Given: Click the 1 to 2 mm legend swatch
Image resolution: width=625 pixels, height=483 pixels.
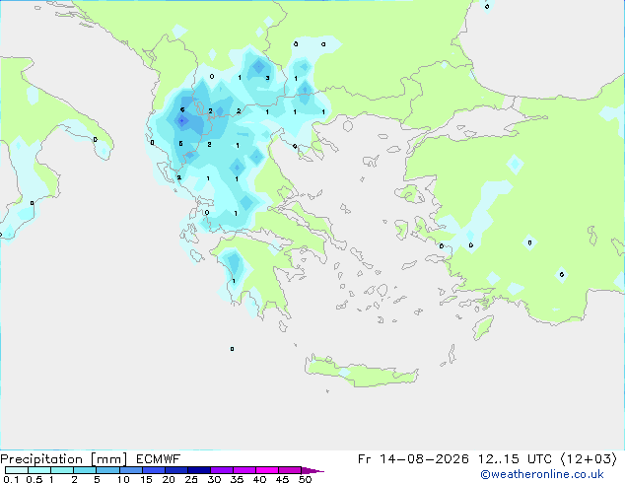Looking at the screenshot, I should (x=62, y=470).
